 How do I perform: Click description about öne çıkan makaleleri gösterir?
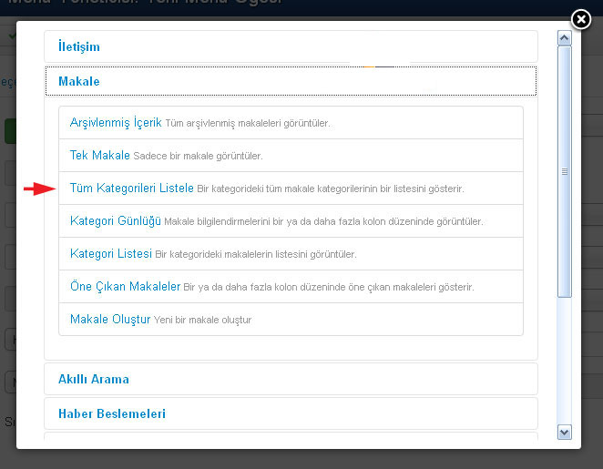pyautogui.click(x=329, y=287)
